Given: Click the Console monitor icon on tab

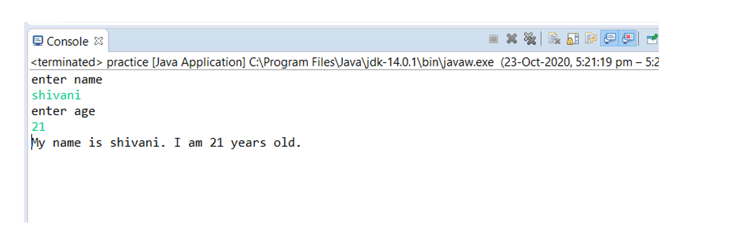Looking at the screenshot, I should tap(37, 41).
